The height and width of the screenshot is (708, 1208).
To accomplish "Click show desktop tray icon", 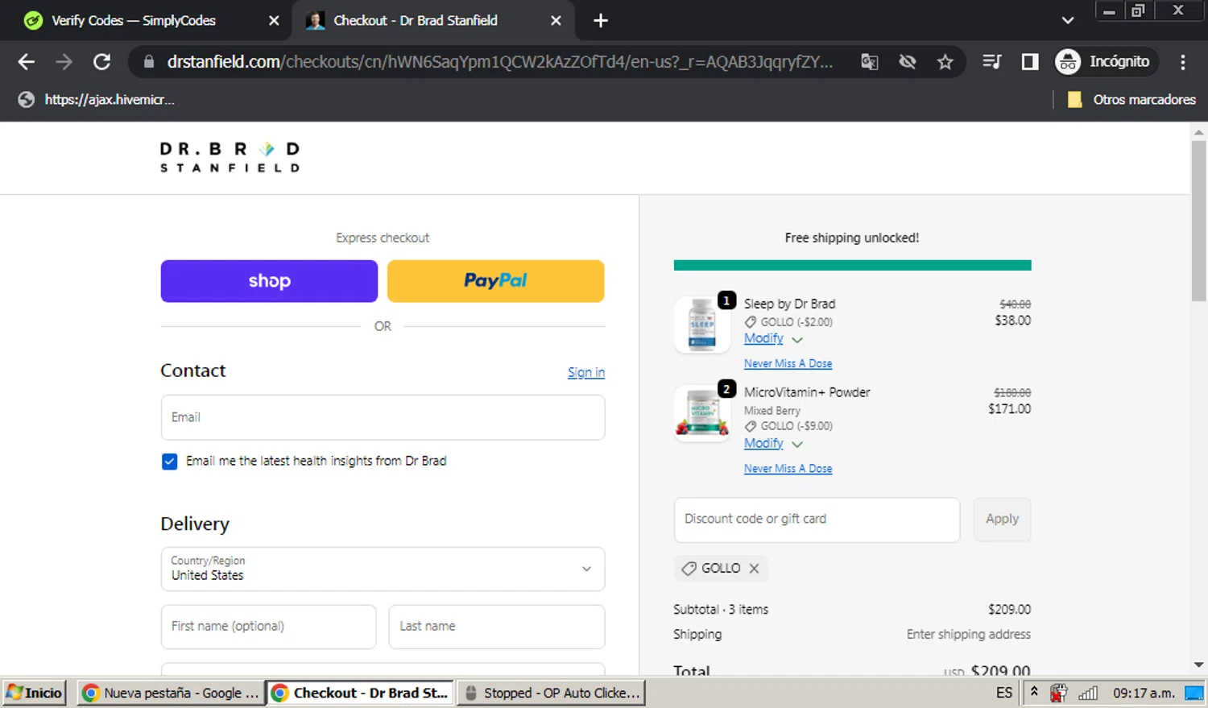I will coord(1194,693).
